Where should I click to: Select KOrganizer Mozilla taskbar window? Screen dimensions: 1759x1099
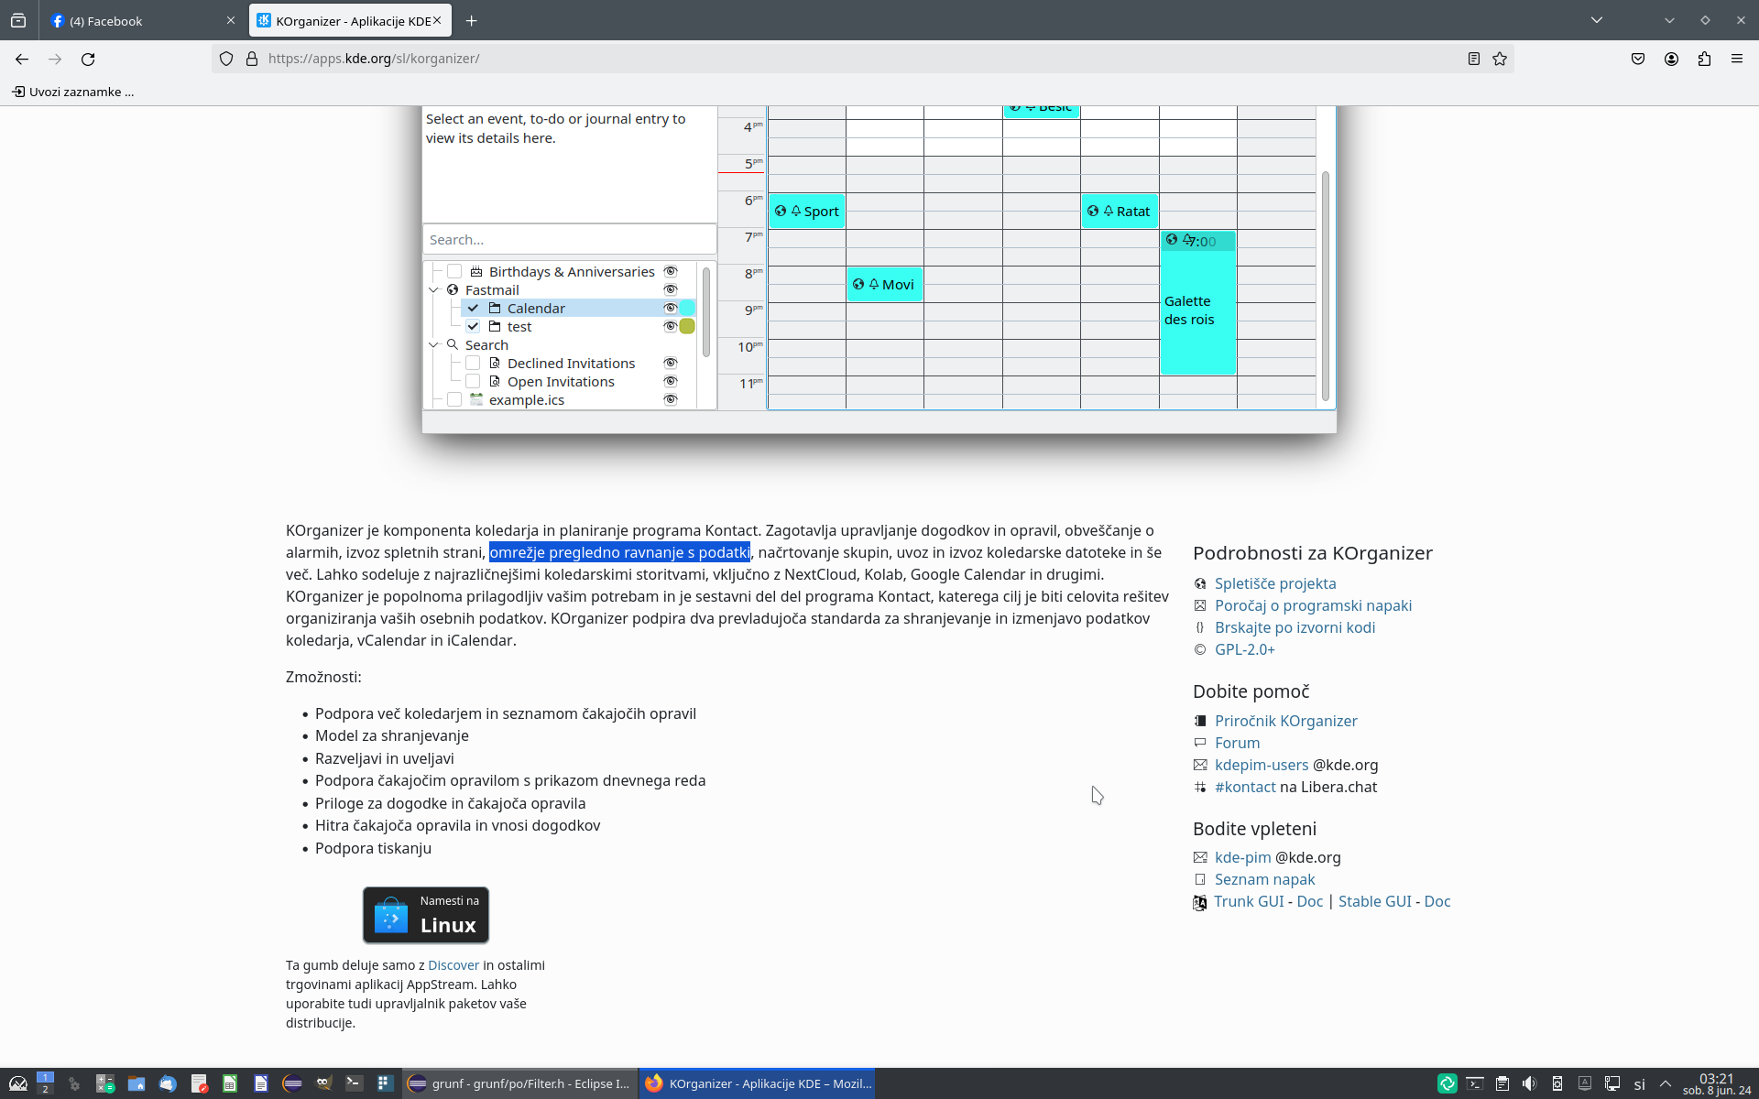[757, 1083]
